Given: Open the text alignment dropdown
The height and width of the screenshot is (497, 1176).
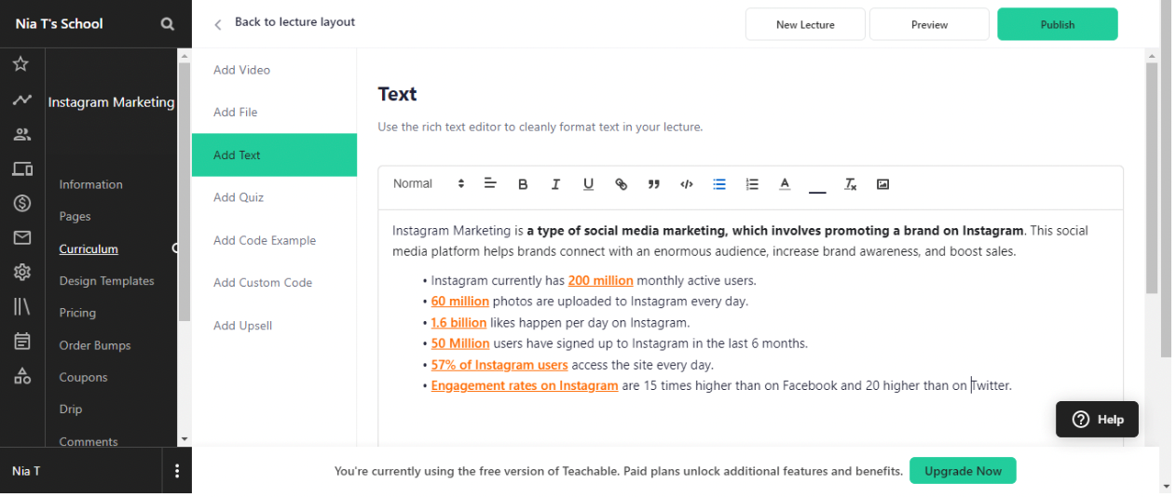Looking at the screenshot, I should (490, 184).
